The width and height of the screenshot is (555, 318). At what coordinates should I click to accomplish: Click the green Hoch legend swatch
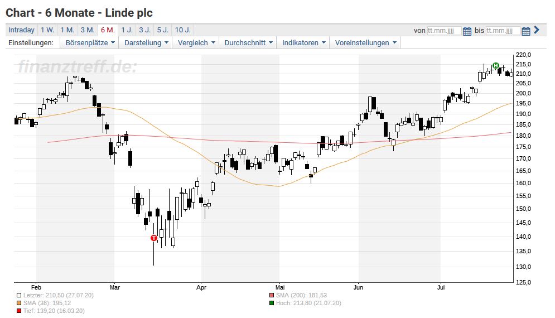(x=272, y=303)
